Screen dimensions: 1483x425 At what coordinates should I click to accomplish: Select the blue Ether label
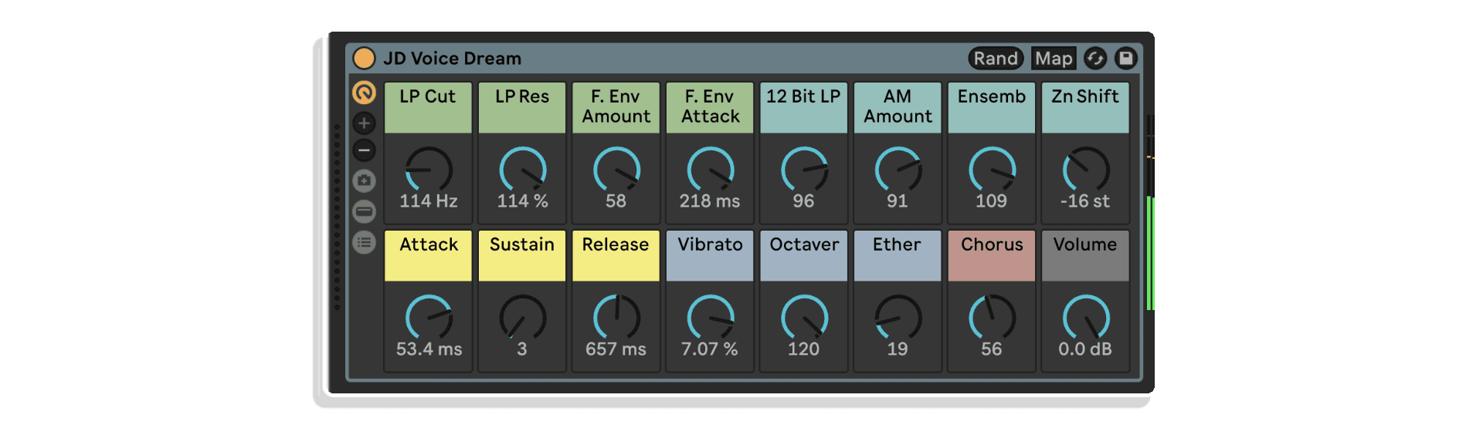tap(898, 255)
